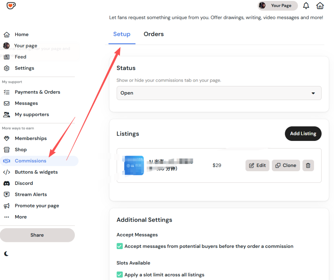Expand the More menu in sidebar
The image size is (334, 280).
click(x=20, y=217)
